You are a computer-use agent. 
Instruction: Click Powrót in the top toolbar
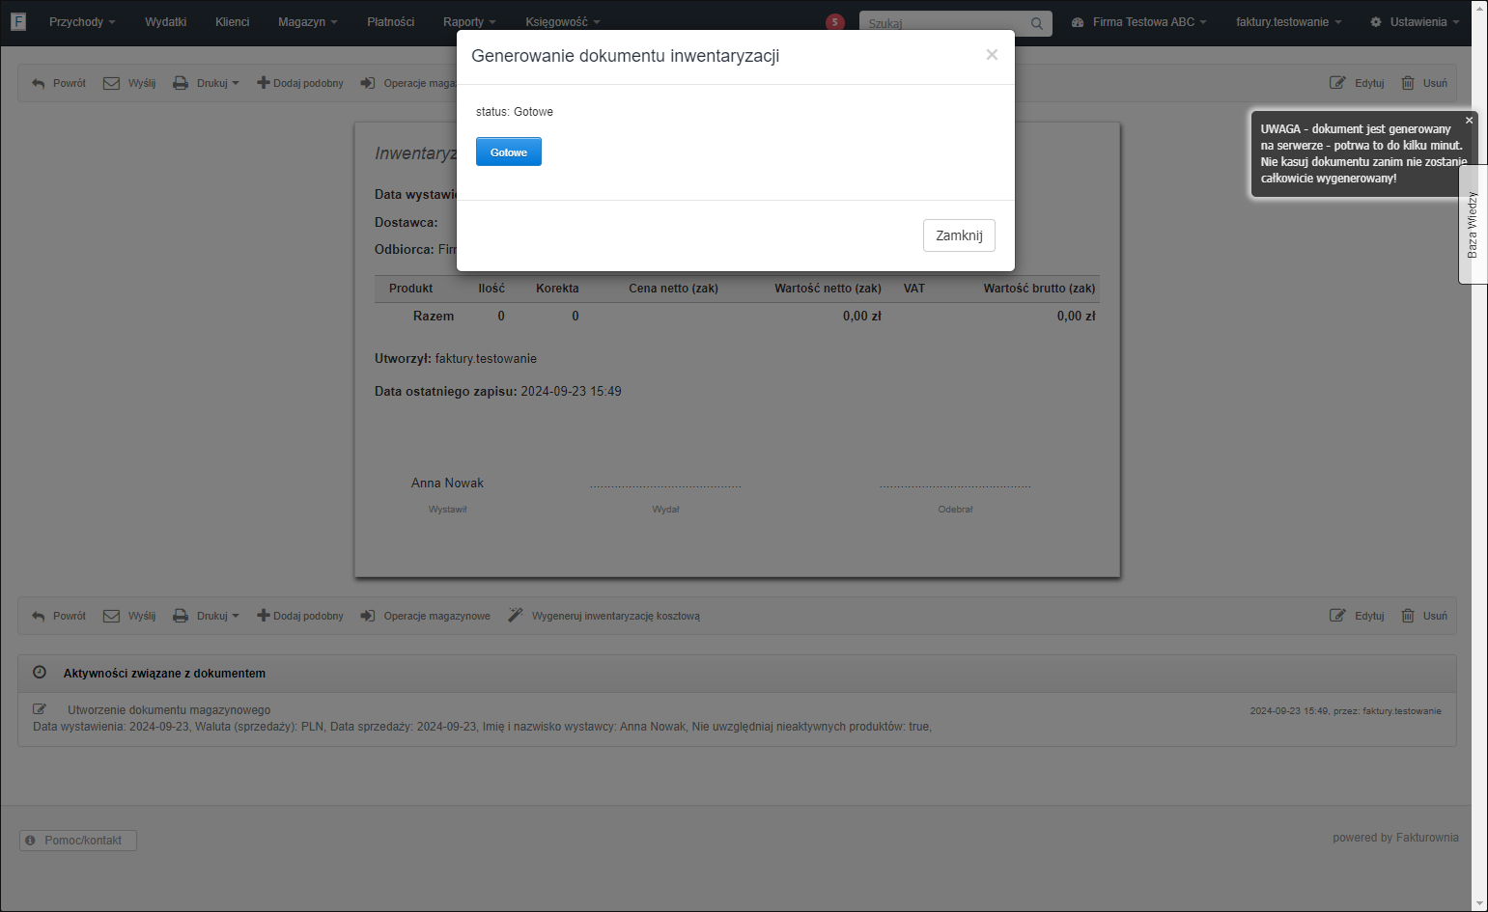coord(59,83)
